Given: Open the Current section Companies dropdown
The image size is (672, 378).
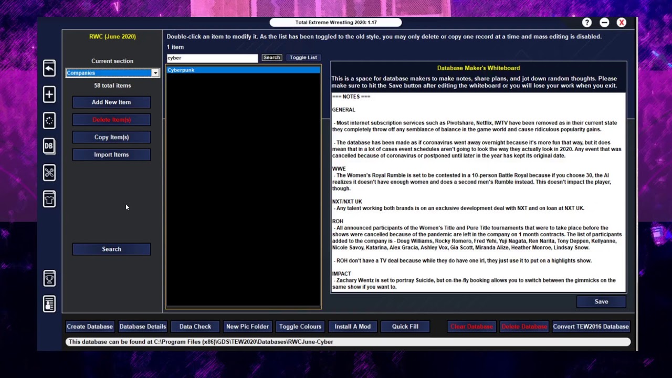Looking at the screenshot, I should point(112,73).
